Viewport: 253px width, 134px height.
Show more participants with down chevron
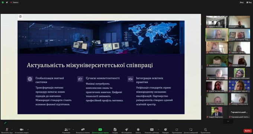(228, 121)
